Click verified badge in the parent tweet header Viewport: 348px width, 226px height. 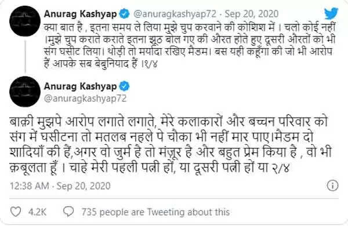point(125,14)
